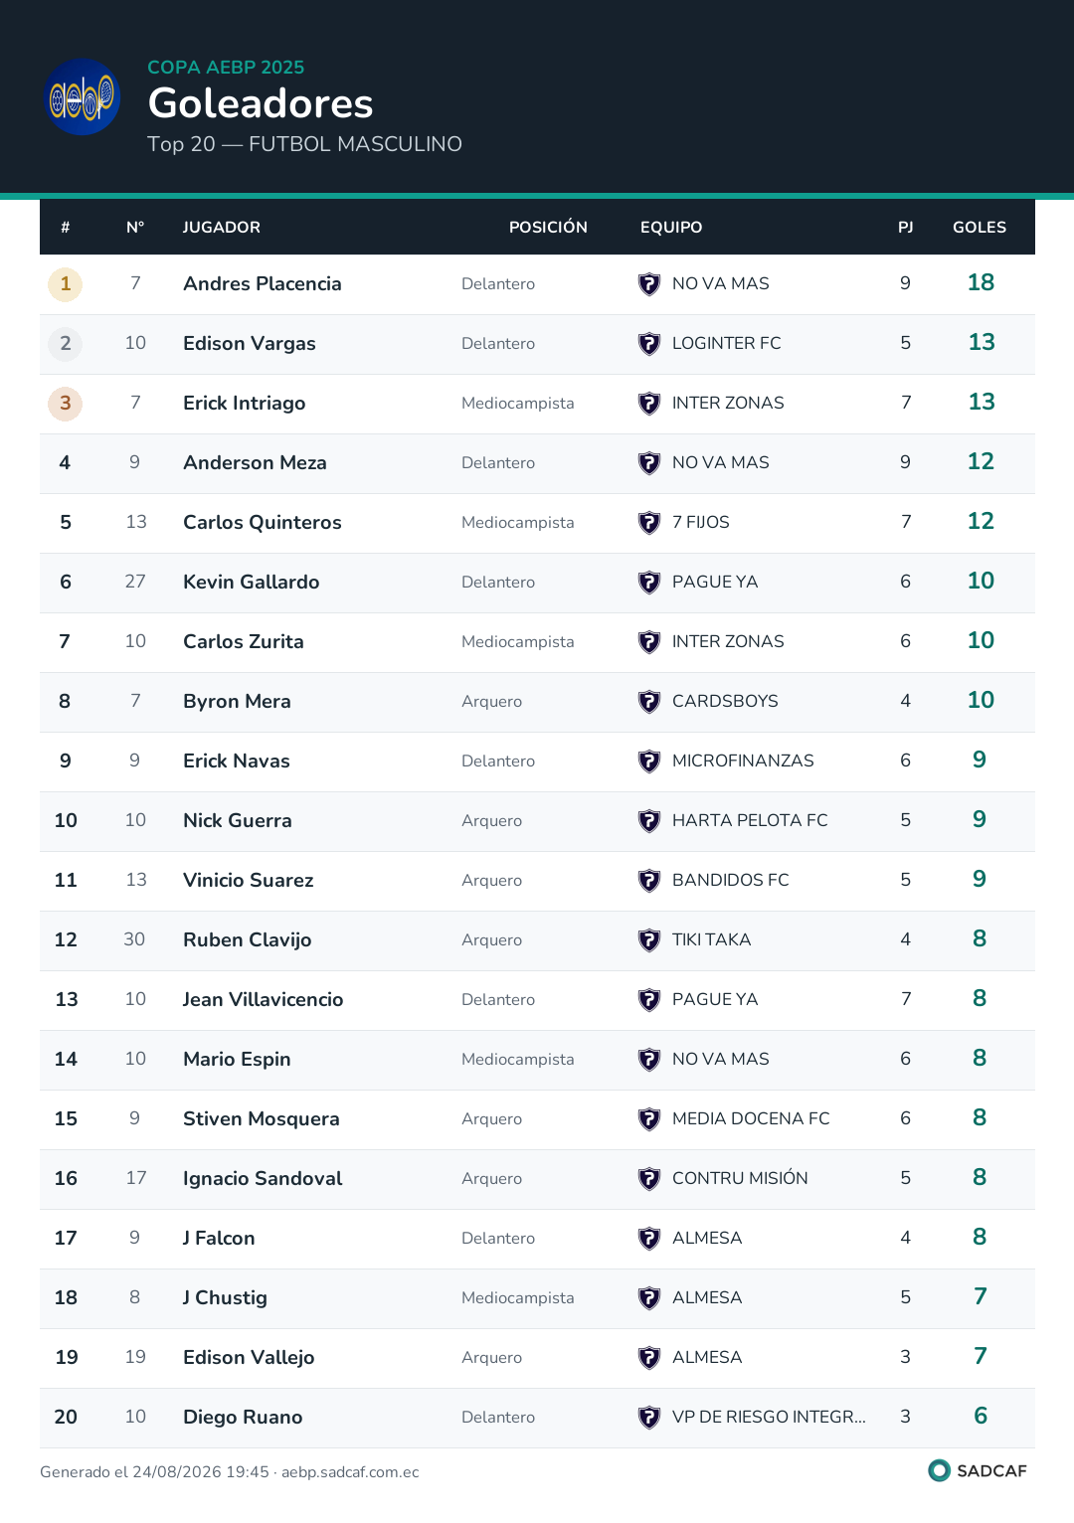Click the PJ column header
1074x1523 pixels.
[906, 228]
